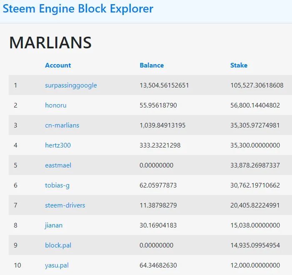Viewport: 292px width, 275px height.
Task: Select balance value 13,504.56152651
Action: pos(164,85)
